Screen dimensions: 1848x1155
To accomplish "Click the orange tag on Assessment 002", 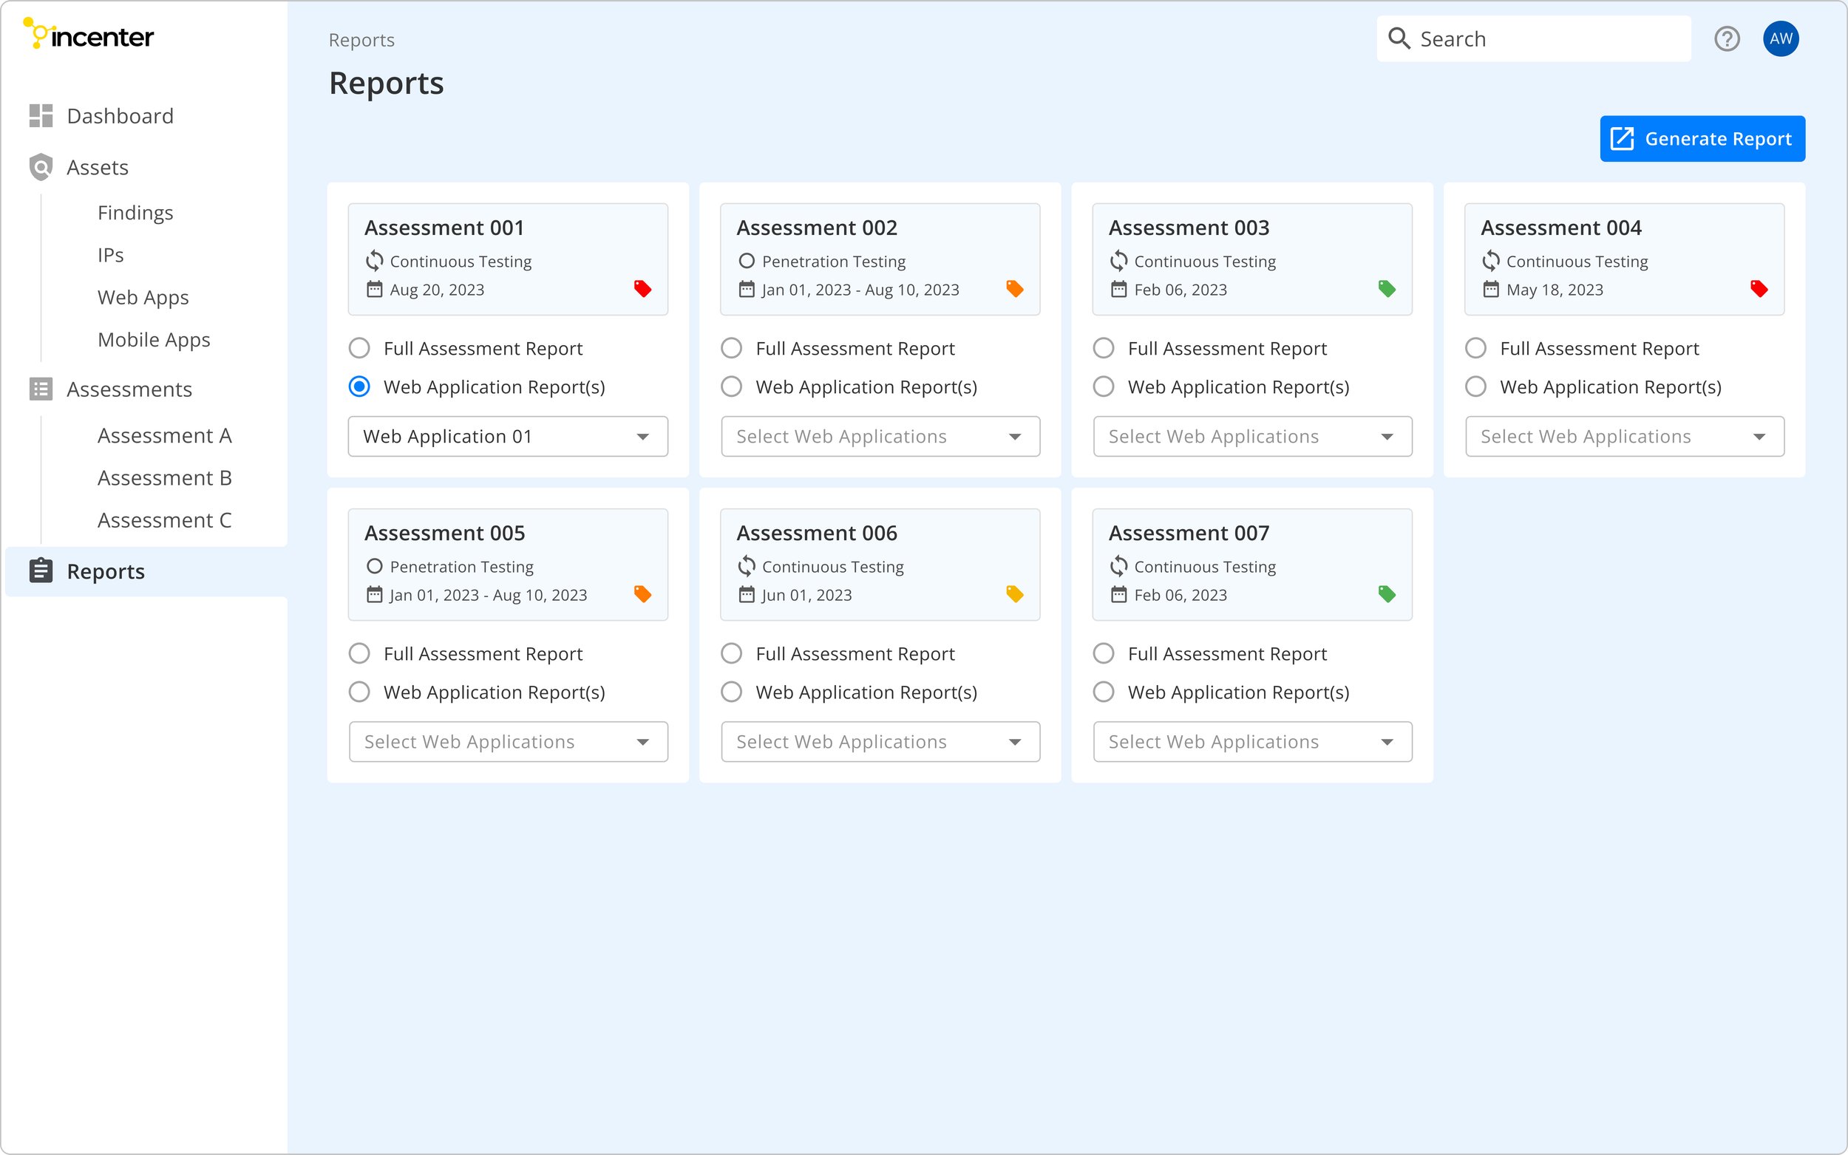I will [x=1014, y=289].
